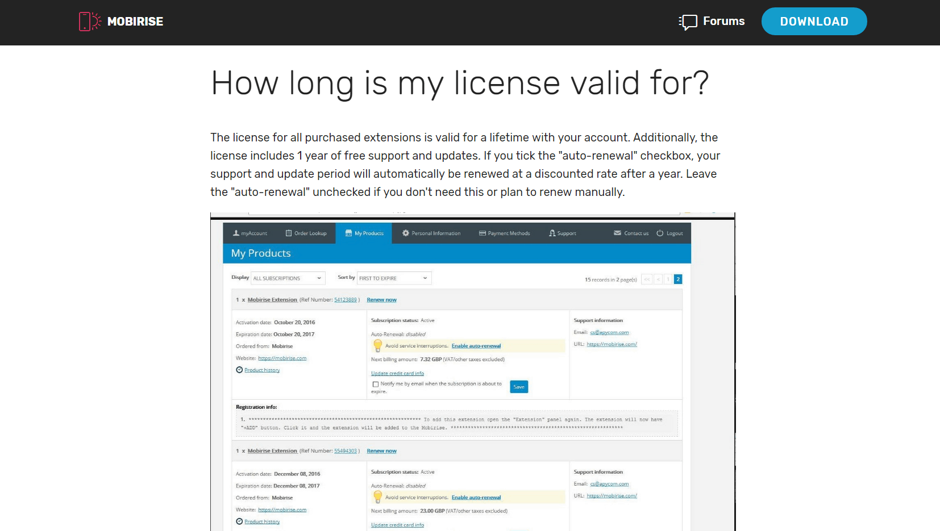Open Mobirise Extension link for 55494303
Screen dimensions: 940x531
click(272, 451)
